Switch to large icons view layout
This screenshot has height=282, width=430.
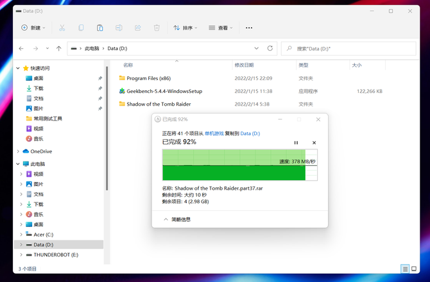414,269
